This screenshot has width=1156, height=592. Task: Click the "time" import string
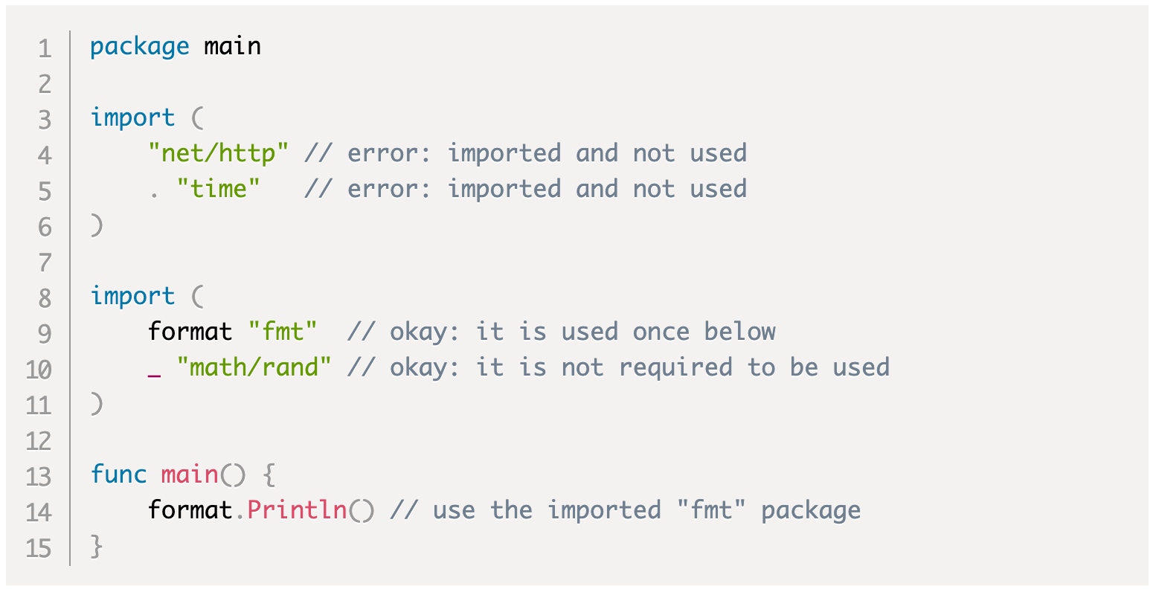219,190
